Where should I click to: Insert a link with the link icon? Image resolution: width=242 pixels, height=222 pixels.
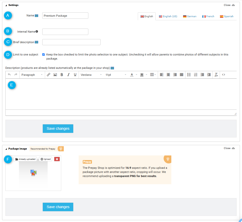48,75
